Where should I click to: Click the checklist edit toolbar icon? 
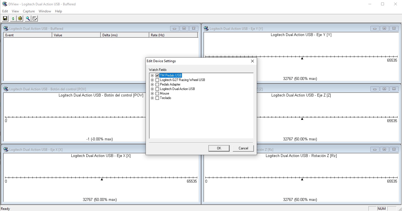35,19
